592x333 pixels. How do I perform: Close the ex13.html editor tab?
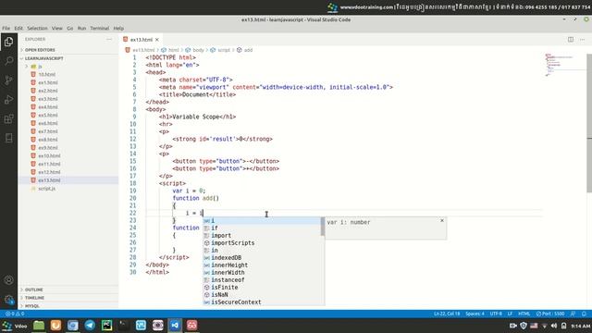click(x=157, y=40)
